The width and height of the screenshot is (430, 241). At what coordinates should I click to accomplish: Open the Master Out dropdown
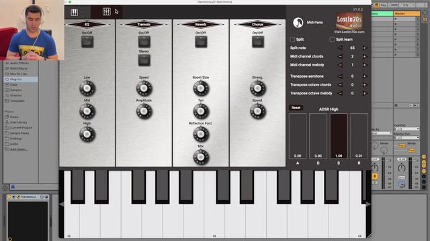click(x=406, y=137)
